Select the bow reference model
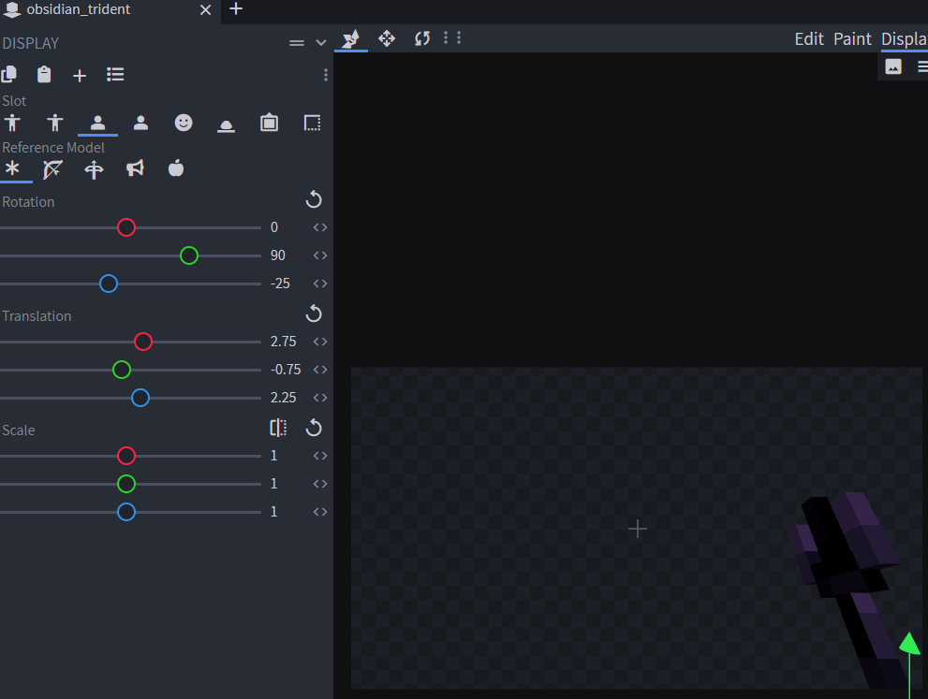The height and width of the screenshot is (699, 928). pyautogui.click(x=53, y=169)
